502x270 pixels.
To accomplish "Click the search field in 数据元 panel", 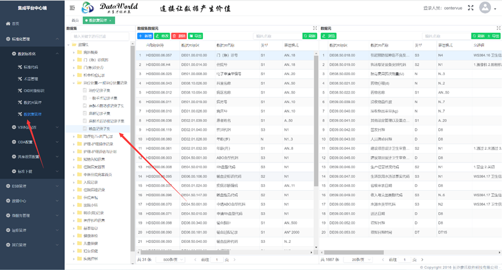I will coord(446,36).
